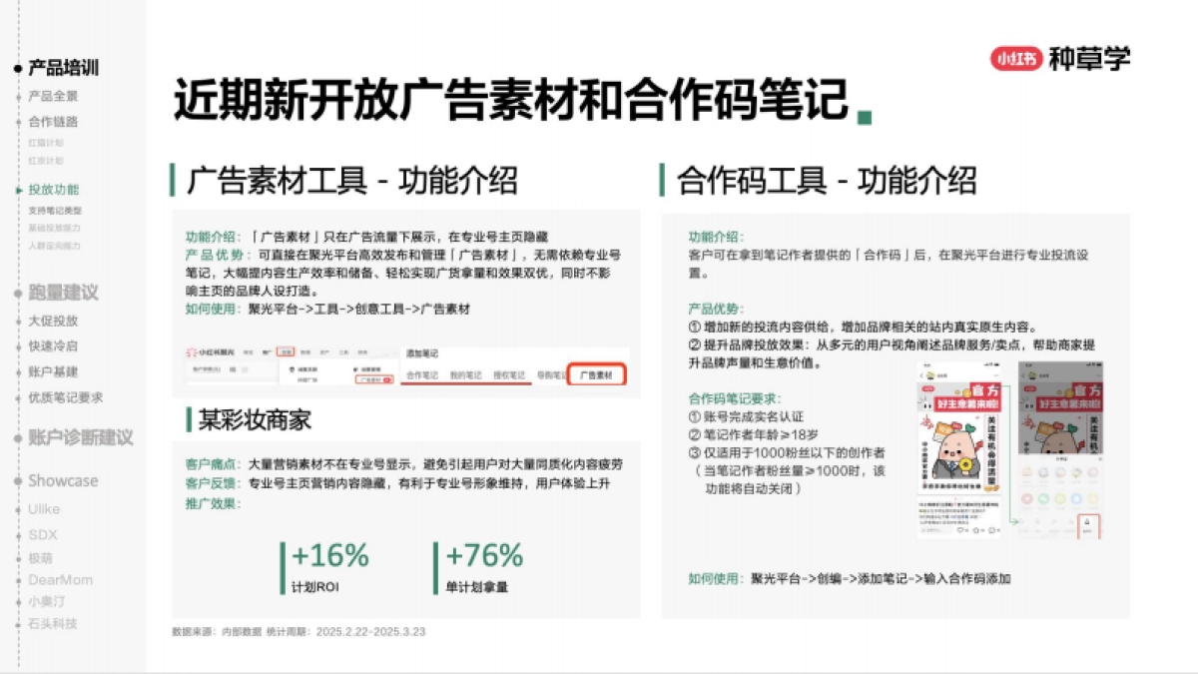Viewport: 1198px width, 674px height.
Task: Open the 产品全景 sidebar entry
Action: pos(52,96)
